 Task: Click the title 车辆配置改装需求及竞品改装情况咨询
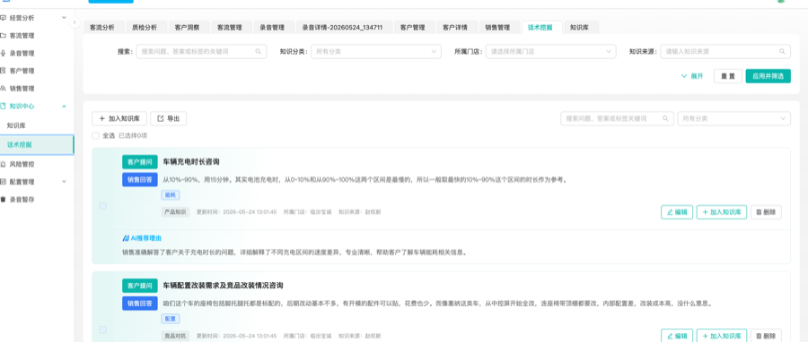coord(224,285)
